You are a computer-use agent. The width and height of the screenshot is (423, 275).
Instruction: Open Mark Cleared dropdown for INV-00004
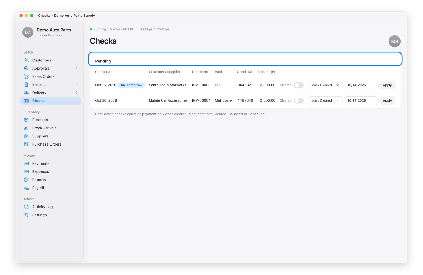325,100
